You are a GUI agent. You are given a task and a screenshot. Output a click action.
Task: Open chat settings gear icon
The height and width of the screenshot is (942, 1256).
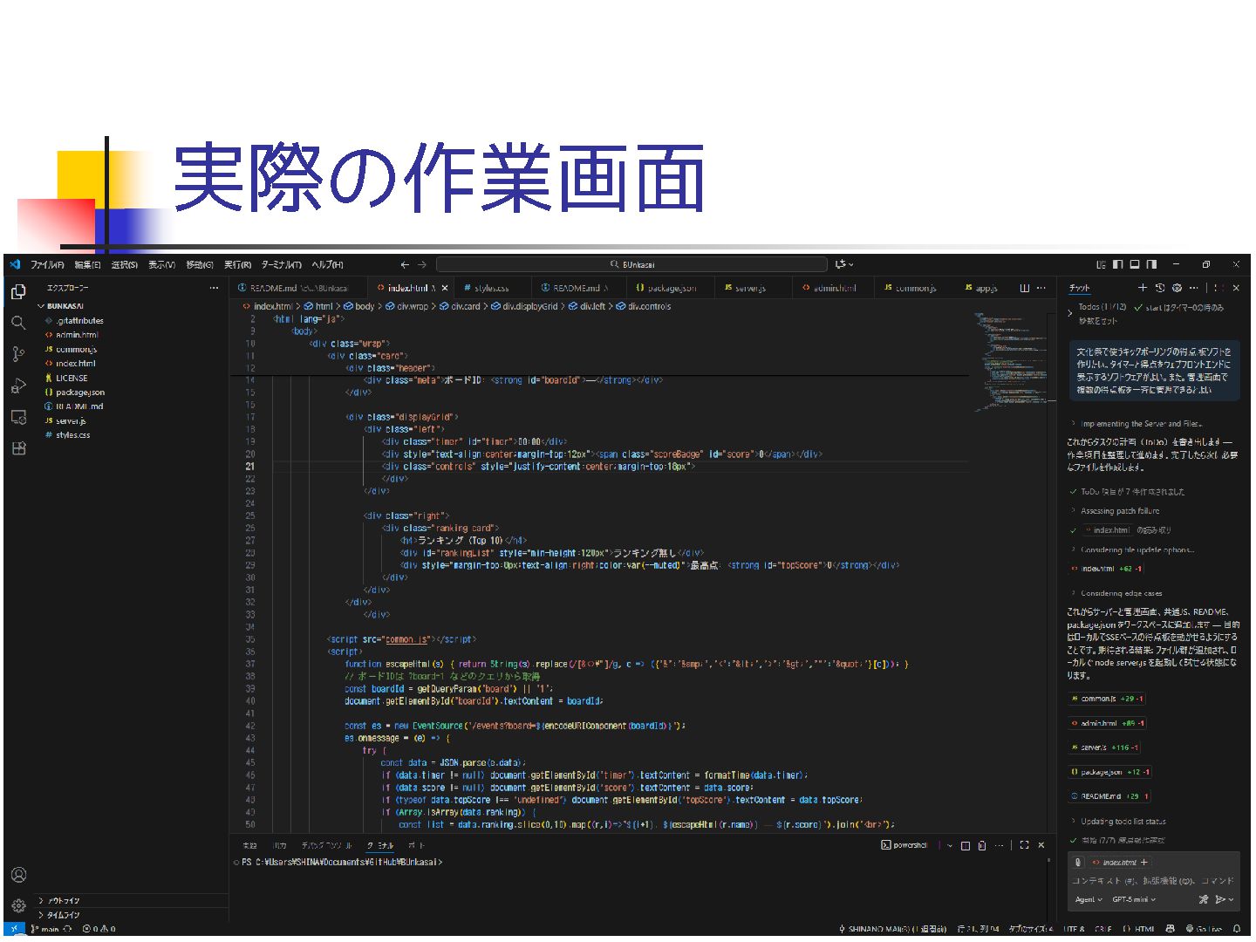point(1177,288)
